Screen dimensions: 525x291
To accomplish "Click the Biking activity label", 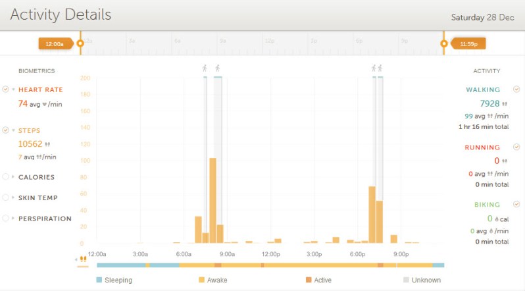I will coord(484,205).
